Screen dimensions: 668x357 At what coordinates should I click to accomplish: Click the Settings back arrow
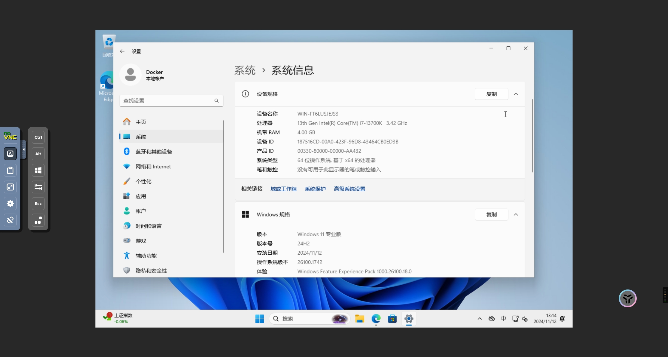point(122,51)
